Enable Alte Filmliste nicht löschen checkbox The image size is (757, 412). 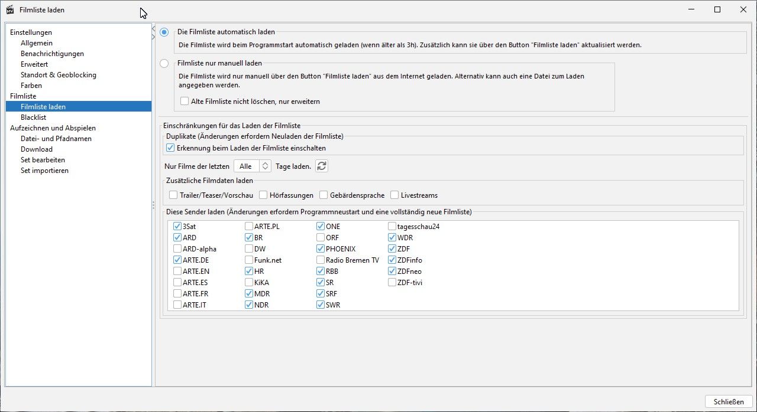(x=185, y=102)
